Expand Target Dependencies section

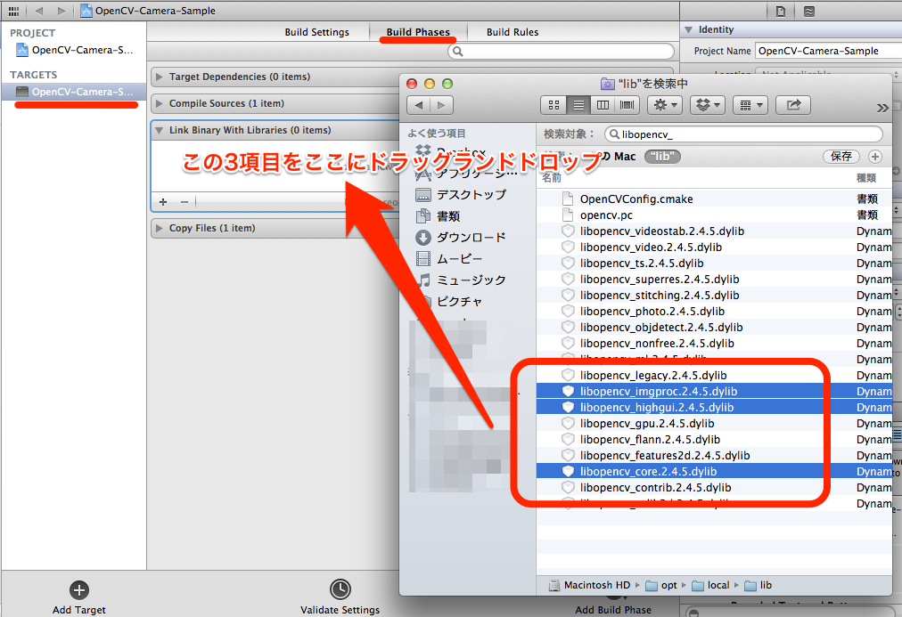[160, 77]
